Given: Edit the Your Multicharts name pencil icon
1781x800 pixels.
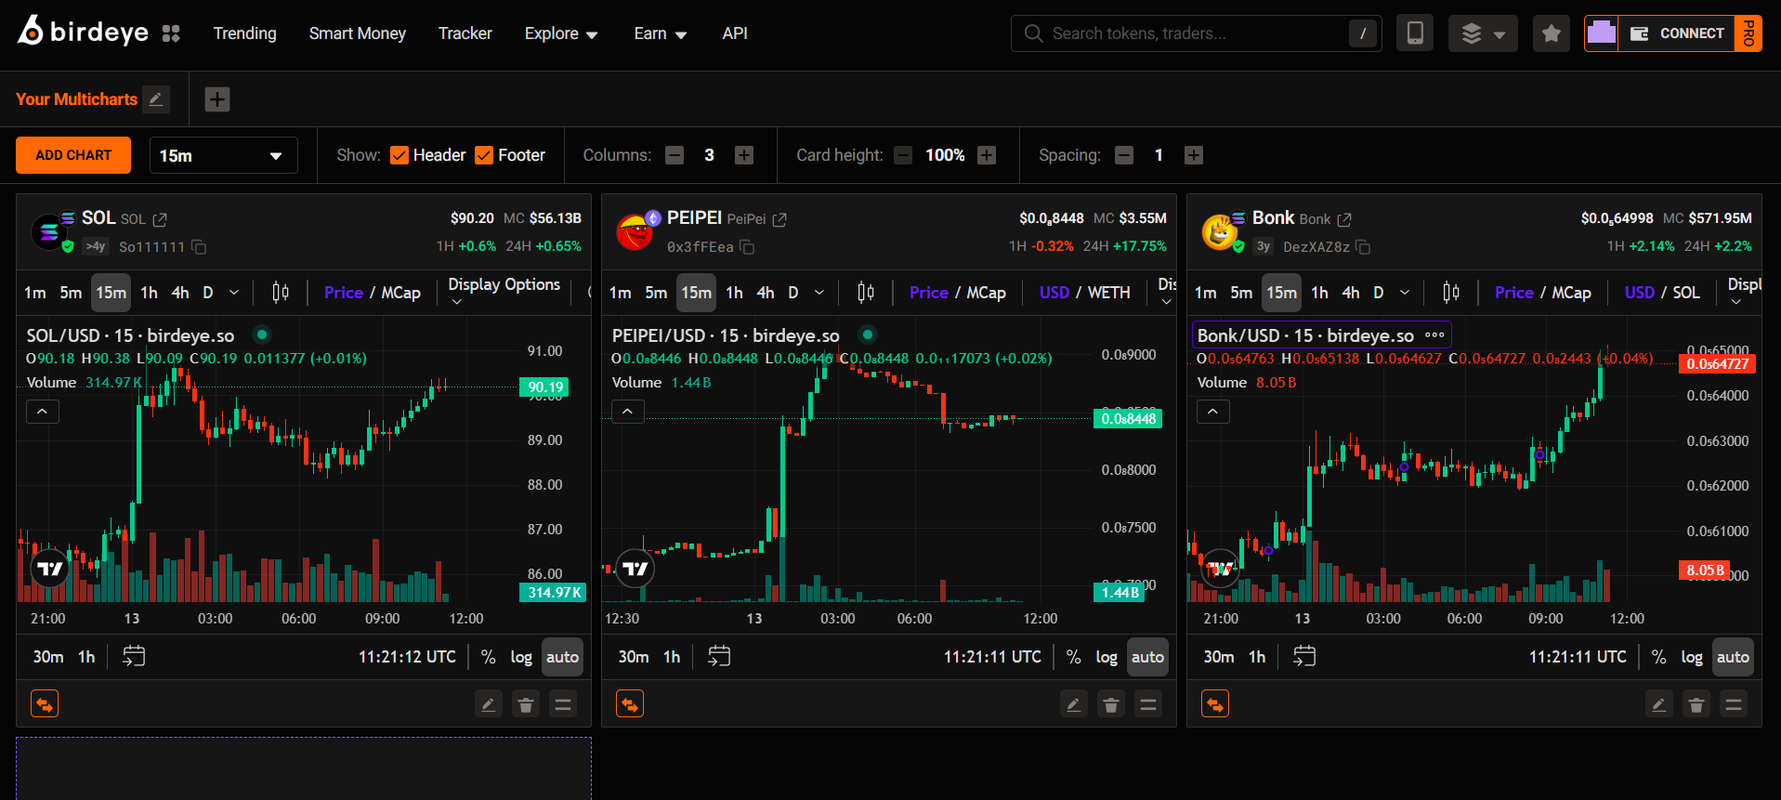Looking at the screenshot, I should tap(156, 99).
